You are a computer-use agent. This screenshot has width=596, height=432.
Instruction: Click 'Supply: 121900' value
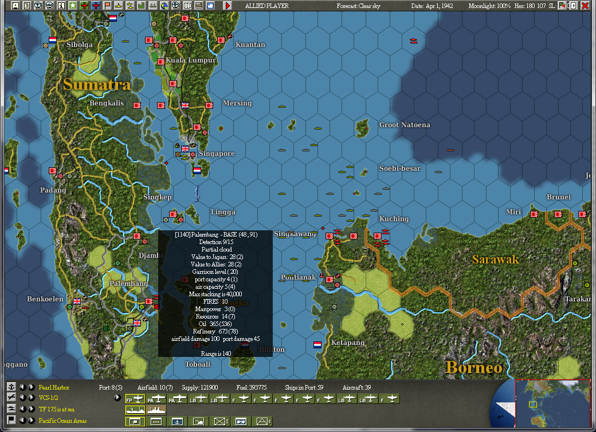coord(200,387)
